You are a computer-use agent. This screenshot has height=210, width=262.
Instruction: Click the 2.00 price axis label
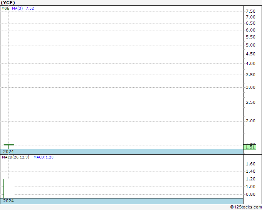click(x=251, y=121)
